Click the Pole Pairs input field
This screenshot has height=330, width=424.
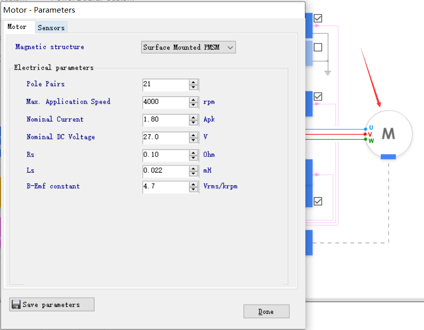[166, 84]
